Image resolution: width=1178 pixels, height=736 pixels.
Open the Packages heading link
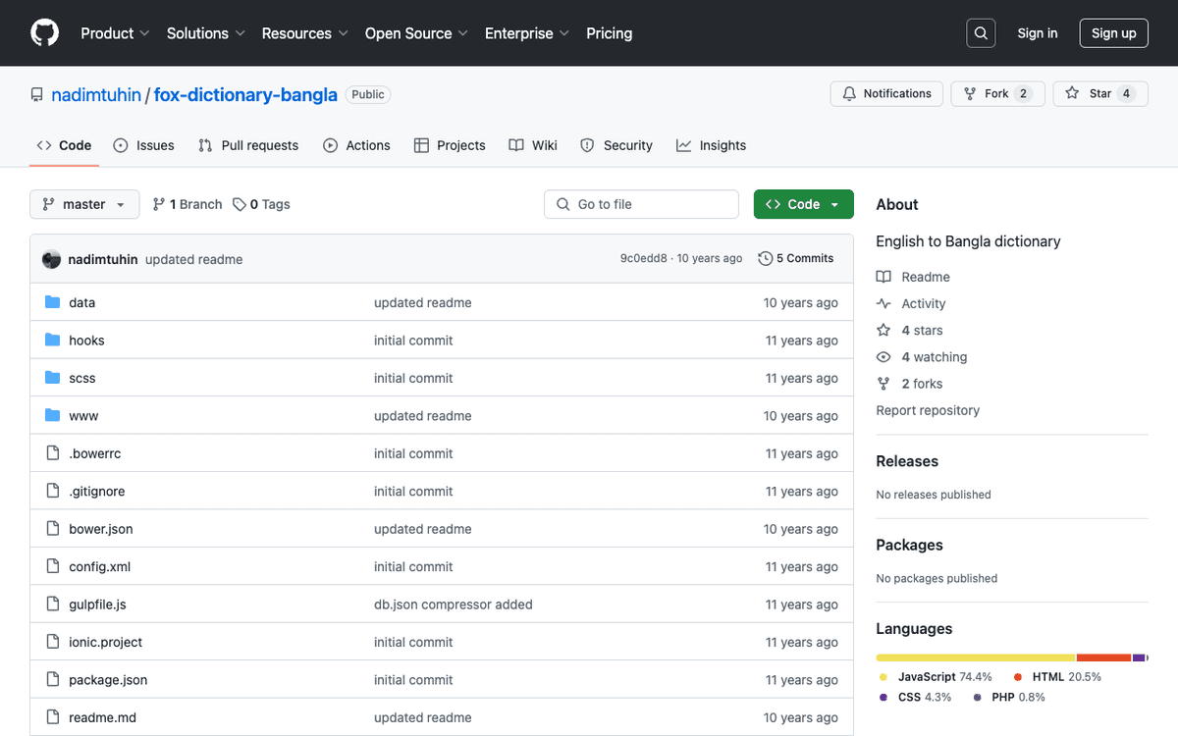(910, 545)
